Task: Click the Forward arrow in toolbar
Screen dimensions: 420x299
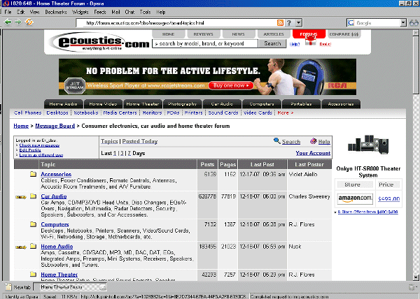Action: (18, 22)
